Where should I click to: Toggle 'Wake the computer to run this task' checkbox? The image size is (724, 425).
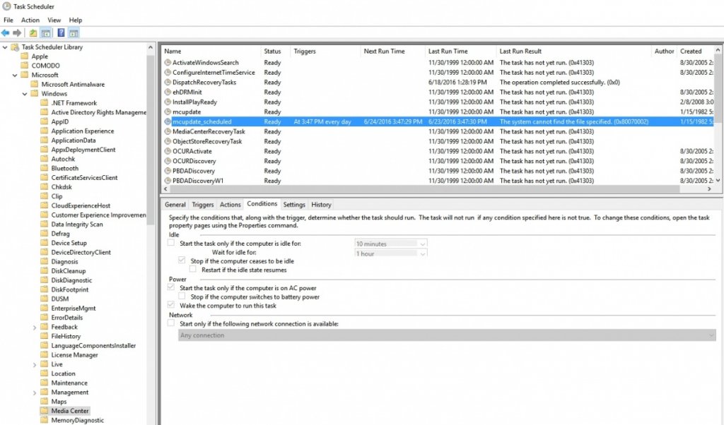(x=171, y=305)
